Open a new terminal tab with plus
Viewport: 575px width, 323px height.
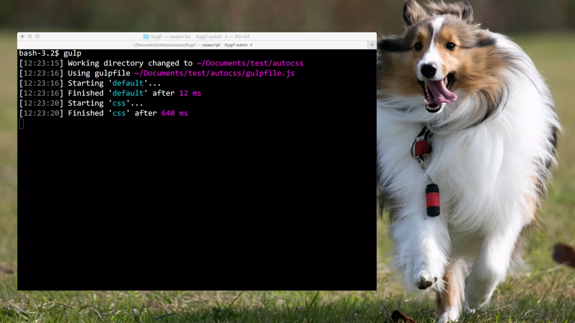(x=372, y=45)
